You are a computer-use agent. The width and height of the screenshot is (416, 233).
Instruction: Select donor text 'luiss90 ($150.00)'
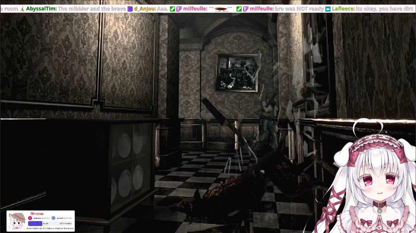(x=64, y=218)
